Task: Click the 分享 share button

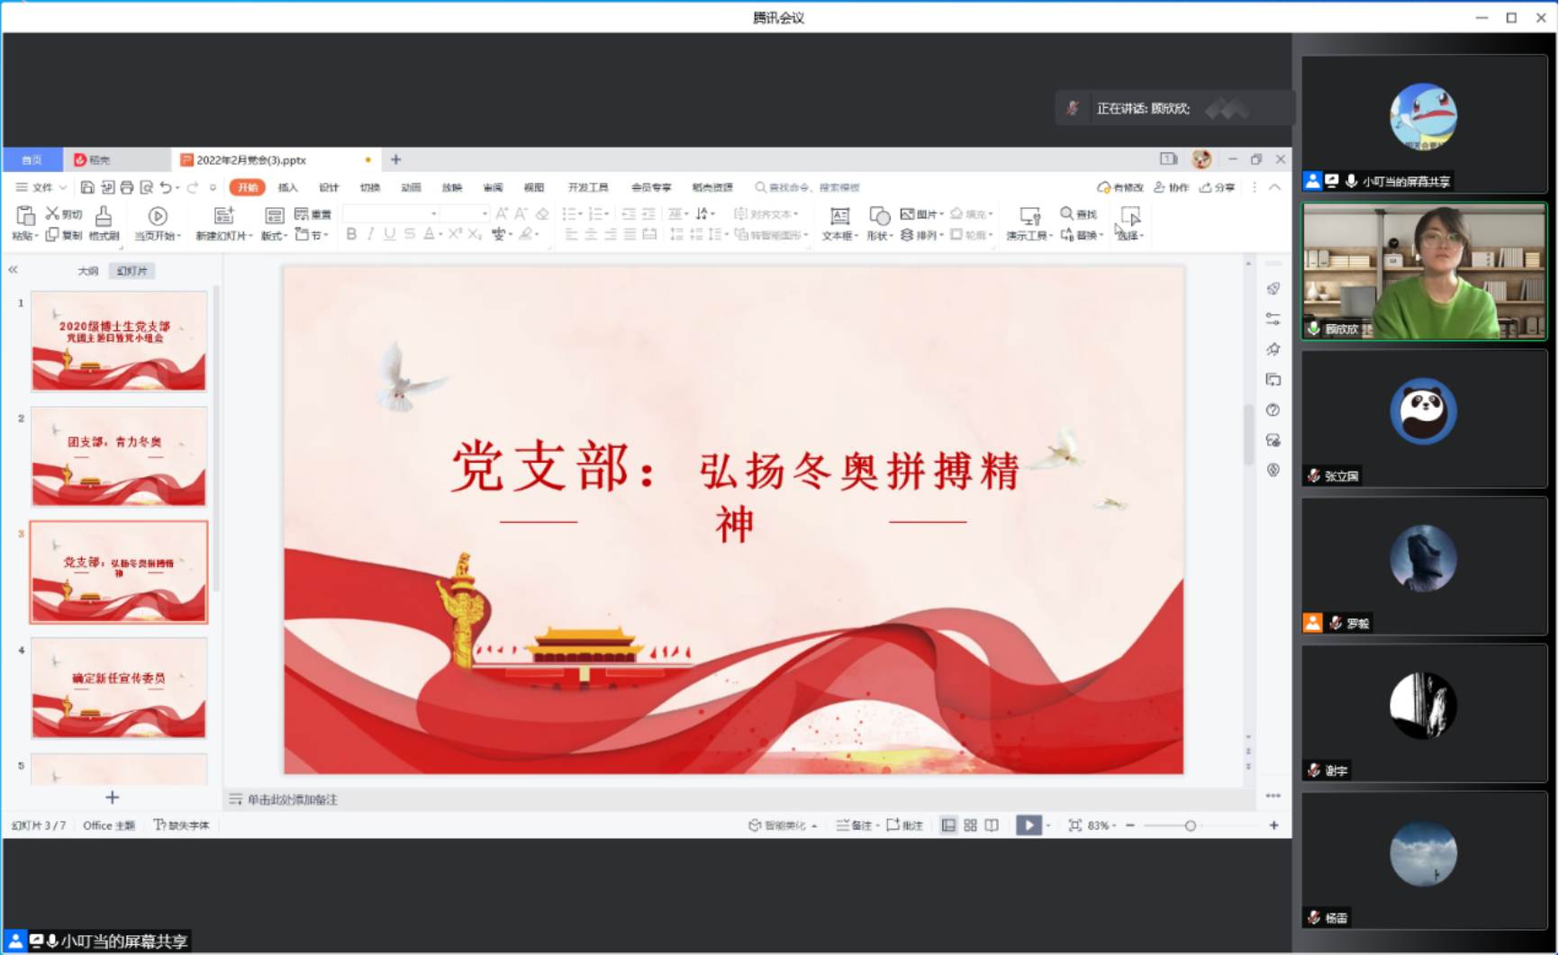Action: pos(1218,187)
